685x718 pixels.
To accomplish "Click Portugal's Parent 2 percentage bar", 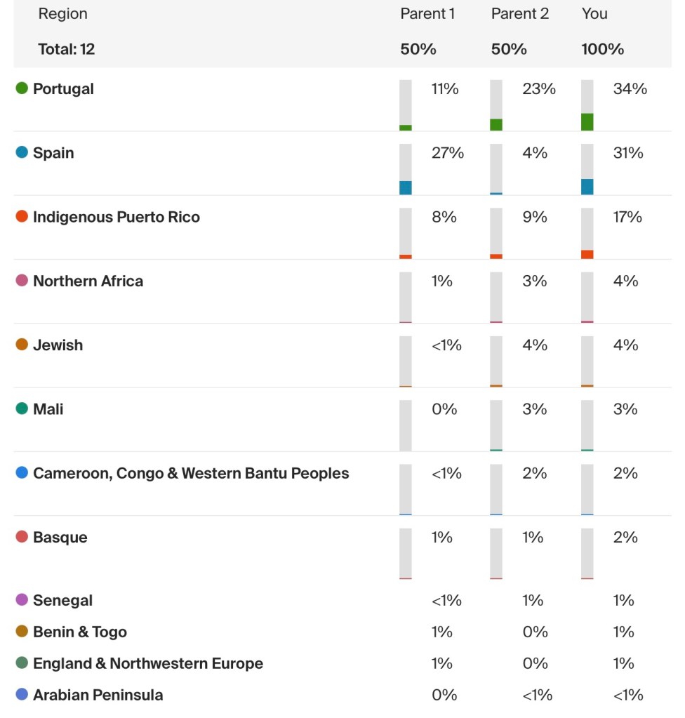I will tap(496, 105).
